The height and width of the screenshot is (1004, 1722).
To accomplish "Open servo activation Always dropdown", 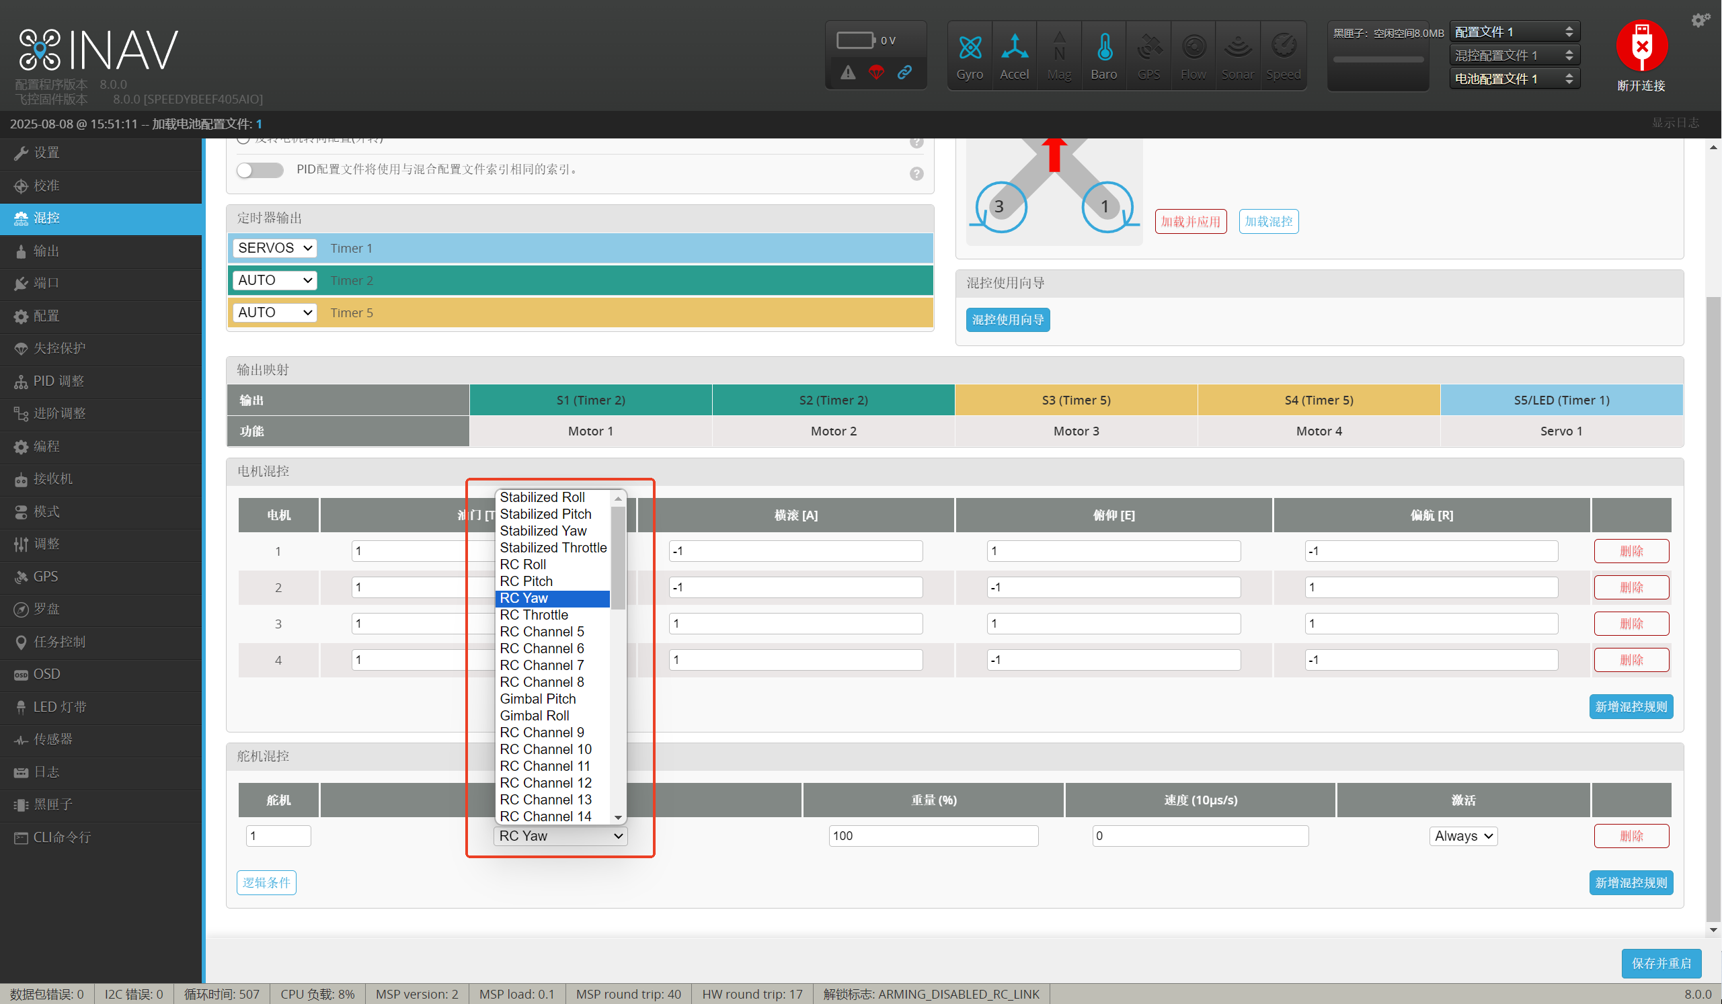I will click(1463, 836).
